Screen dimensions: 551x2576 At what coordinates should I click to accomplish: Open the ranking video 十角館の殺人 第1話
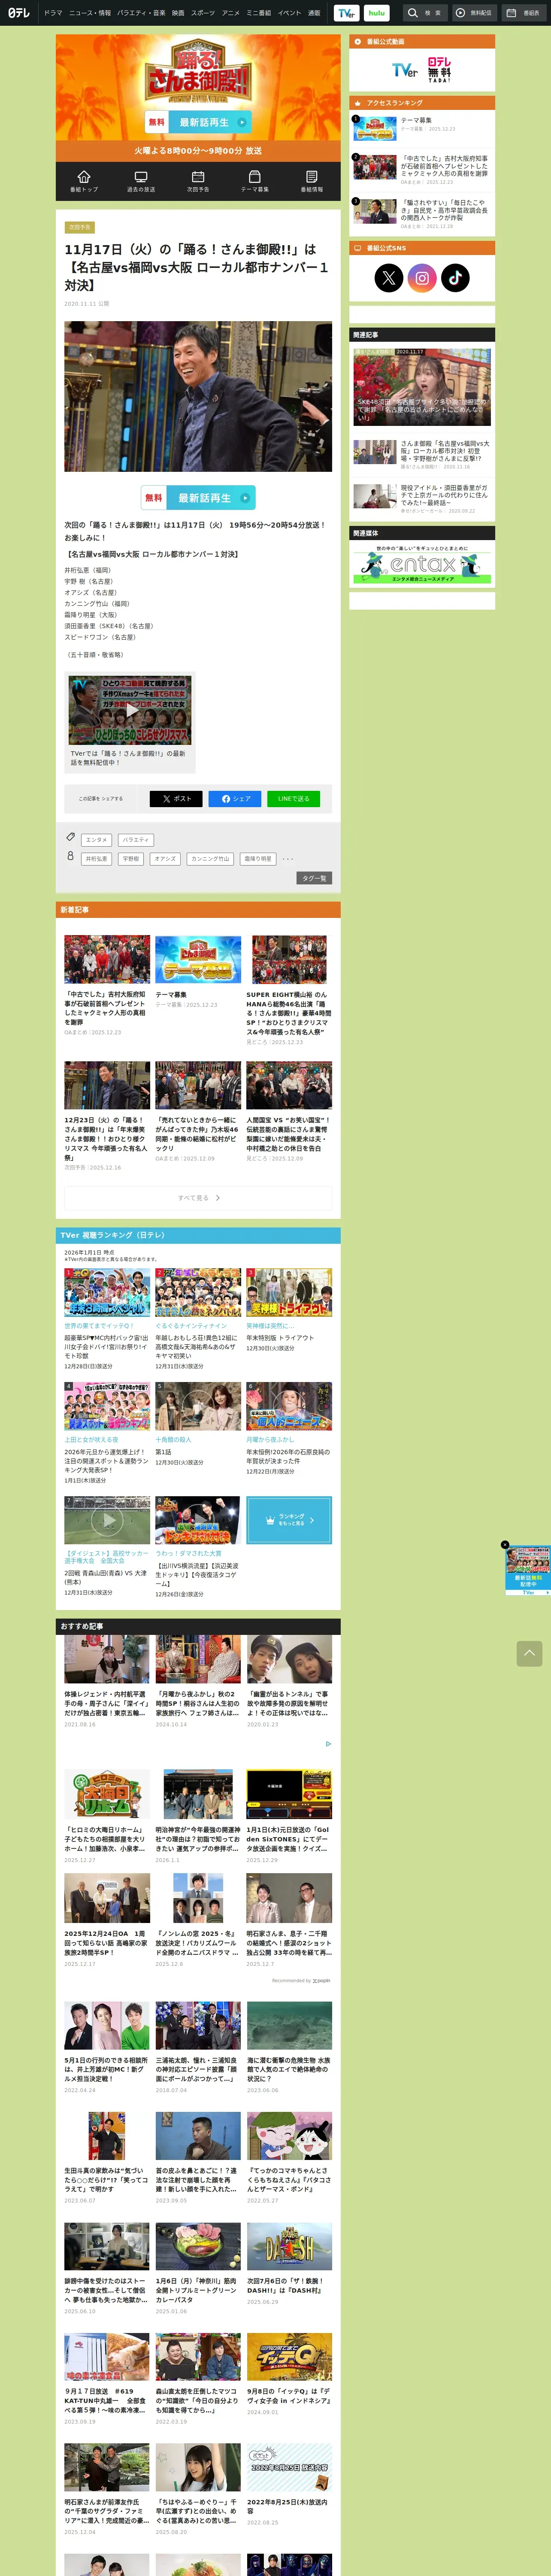click(x=198, y=1406)
